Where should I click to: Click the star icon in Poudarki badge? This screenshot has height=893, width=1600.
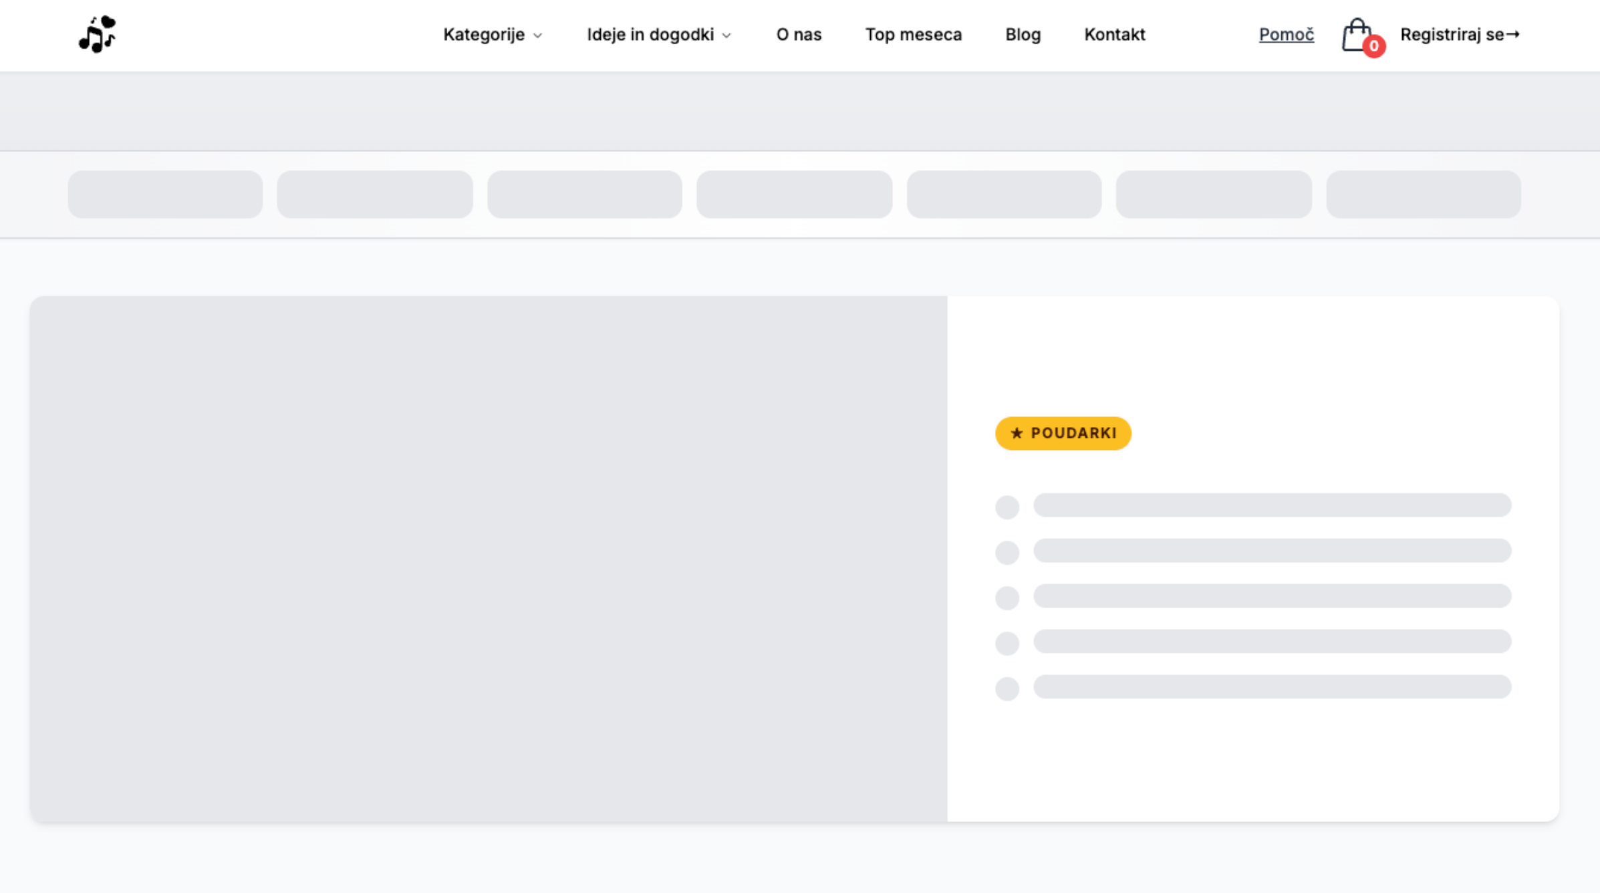coord(1017,433)
